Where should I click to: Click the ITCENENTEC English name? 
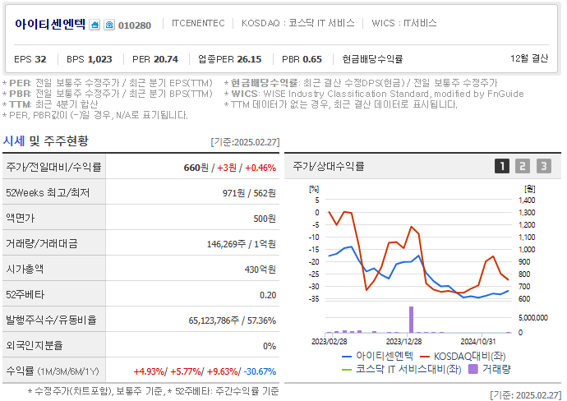pyautogui.click(x=198, y=23)
